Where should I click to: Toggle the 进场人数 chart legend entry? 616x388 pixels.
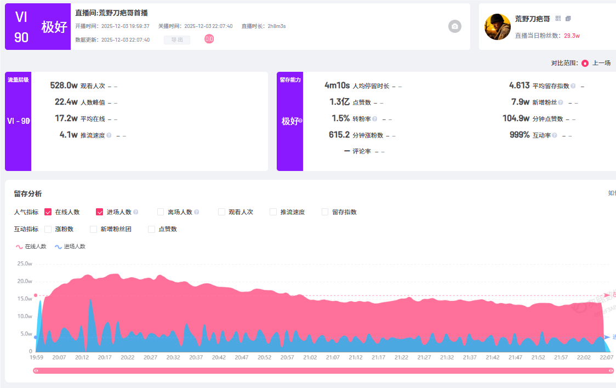70,247
